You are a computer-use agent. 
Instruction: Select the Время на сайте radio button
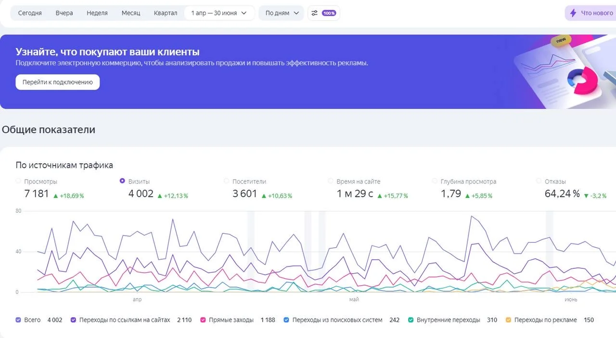point(331,181)
